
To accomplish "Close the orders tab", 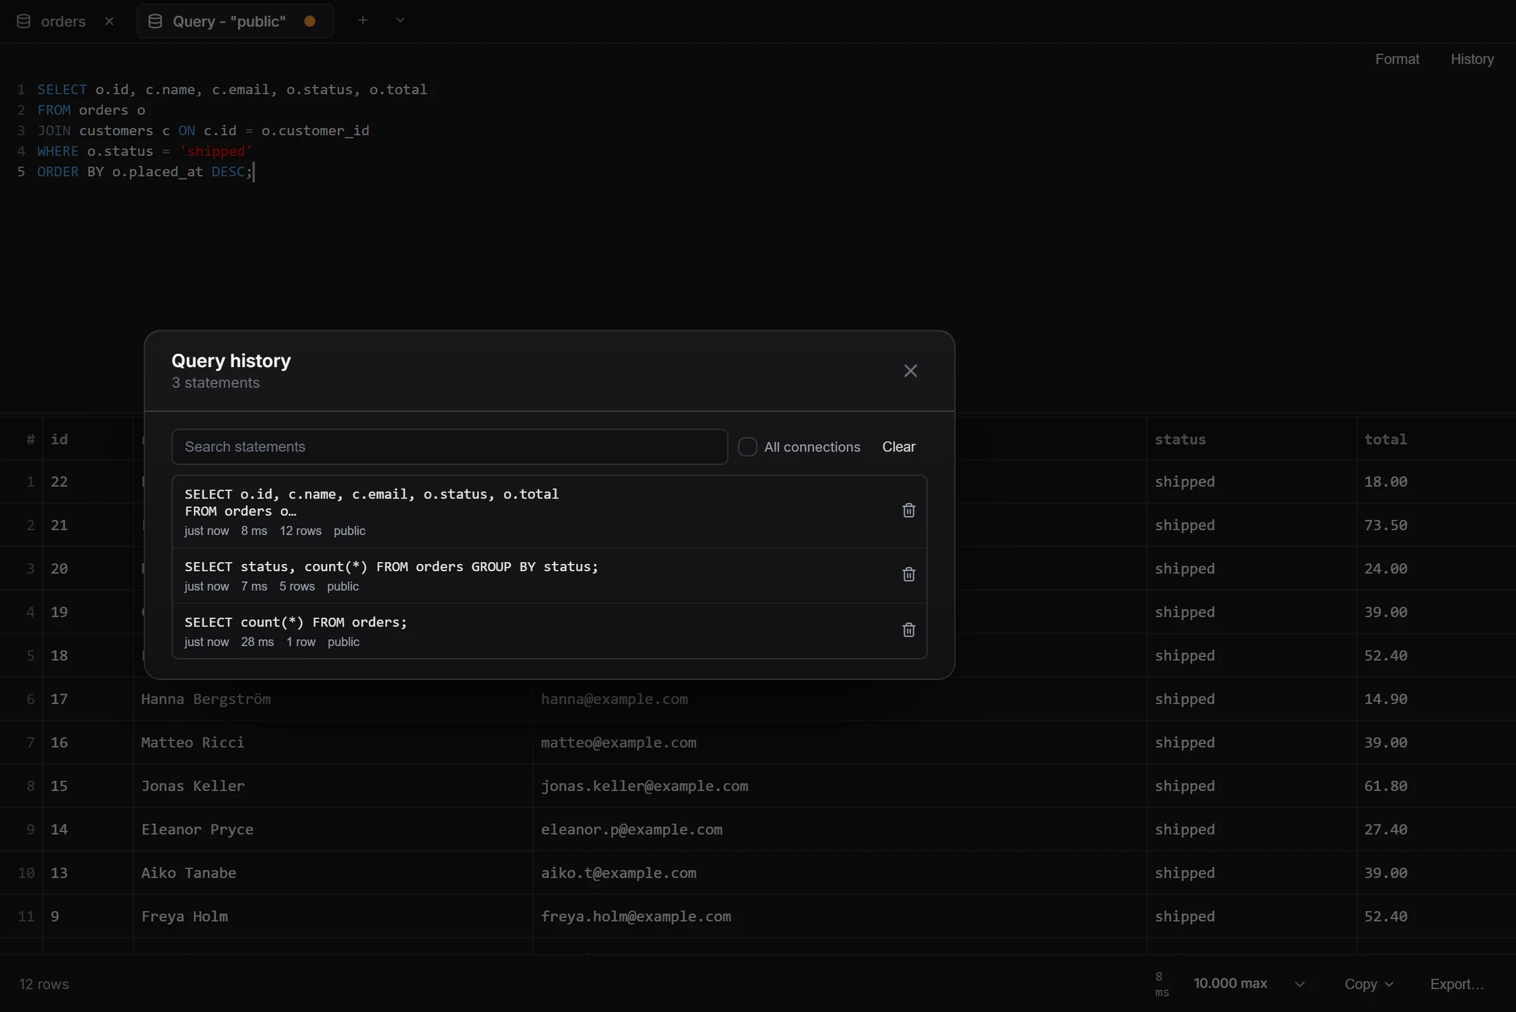I will 109,21.
